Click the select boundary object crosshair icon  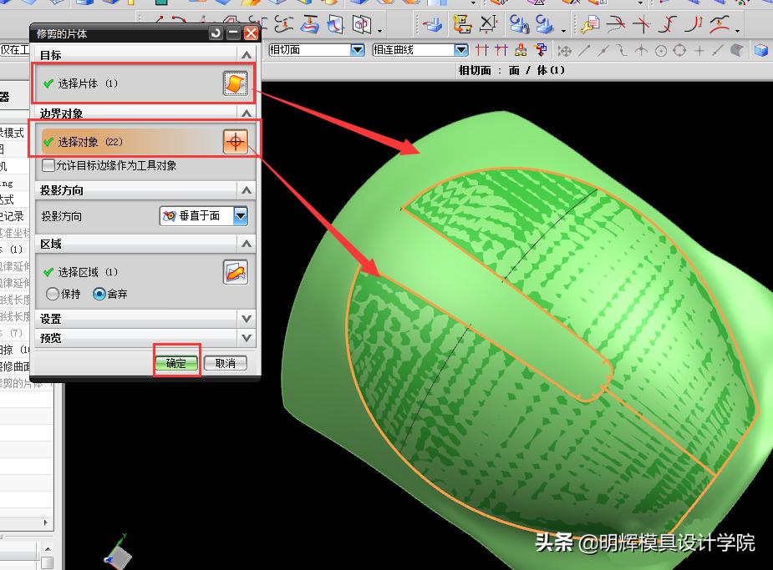235,142
